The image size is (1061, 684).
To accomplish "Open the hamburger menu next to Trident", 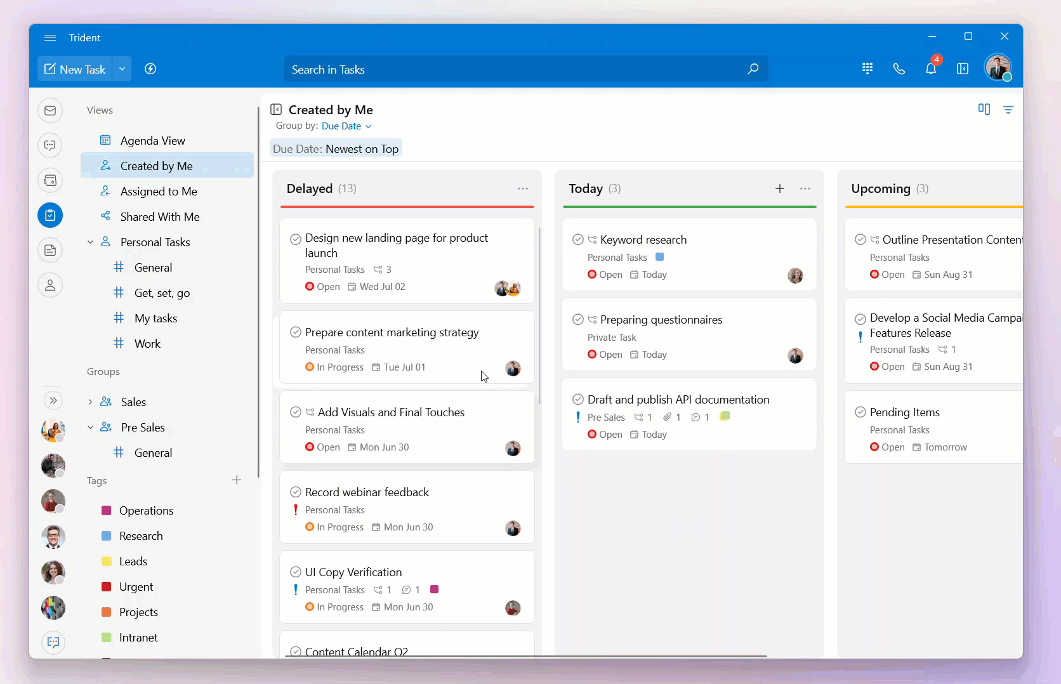I will [x=50, y=38].
